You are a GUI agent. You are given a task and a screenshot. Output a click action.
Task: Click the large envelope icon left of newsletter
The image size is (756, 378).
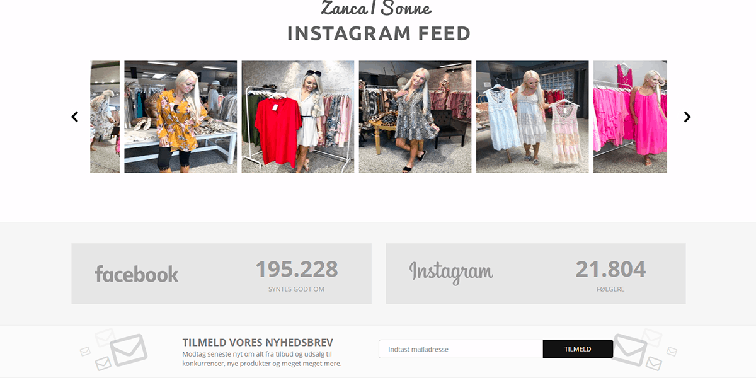coord(129,350)
